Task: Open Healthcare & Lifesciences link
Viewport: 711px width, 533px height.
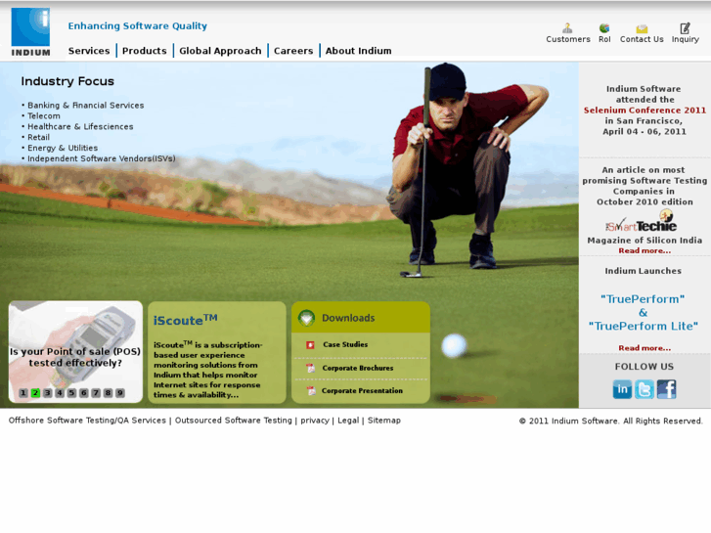Action: [80, 126]
